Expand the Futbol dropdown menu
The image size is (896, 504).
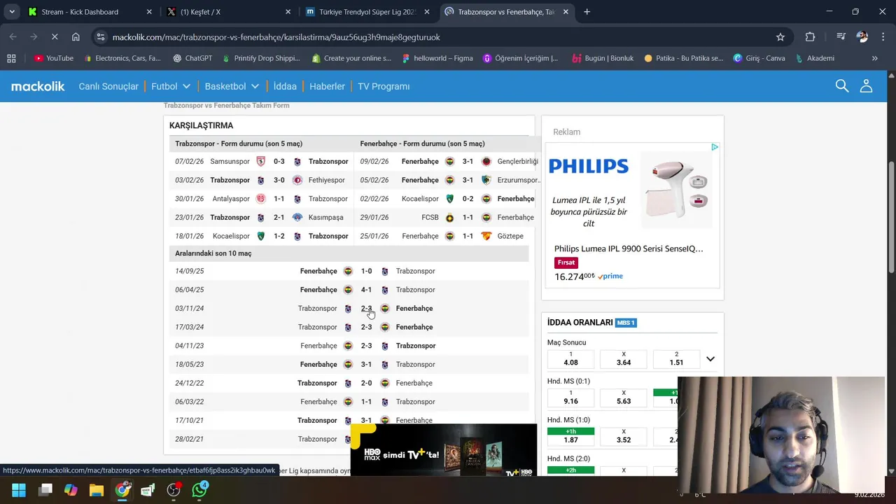click(171, 86)
